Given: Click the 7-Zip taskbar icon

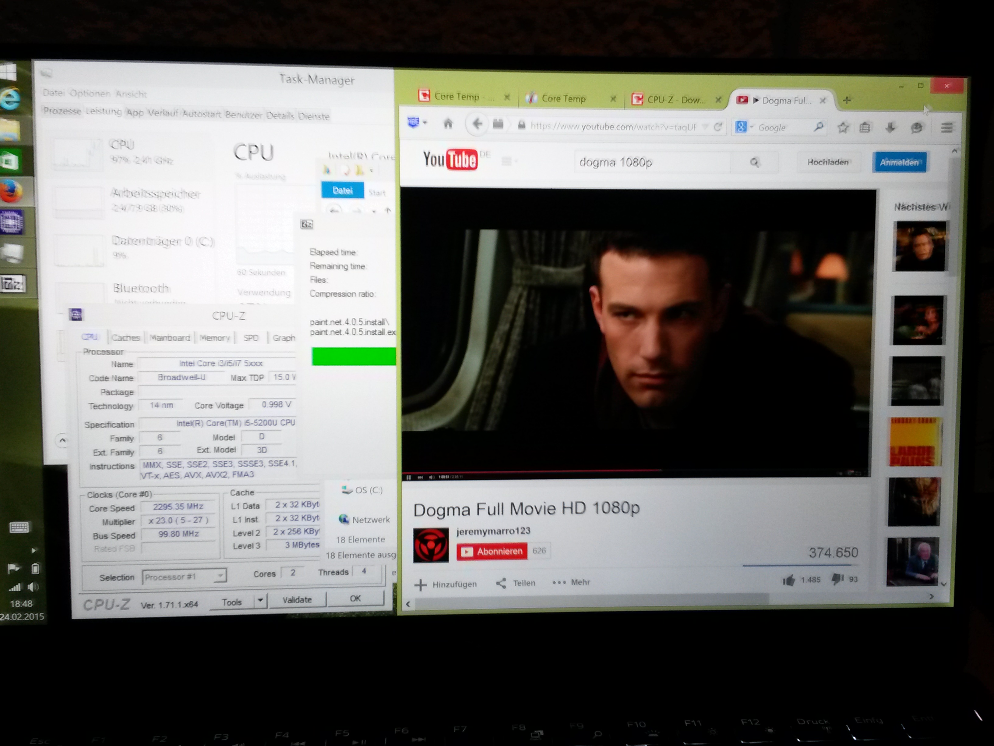Looking at the screenshot, I should pos(13,284).
